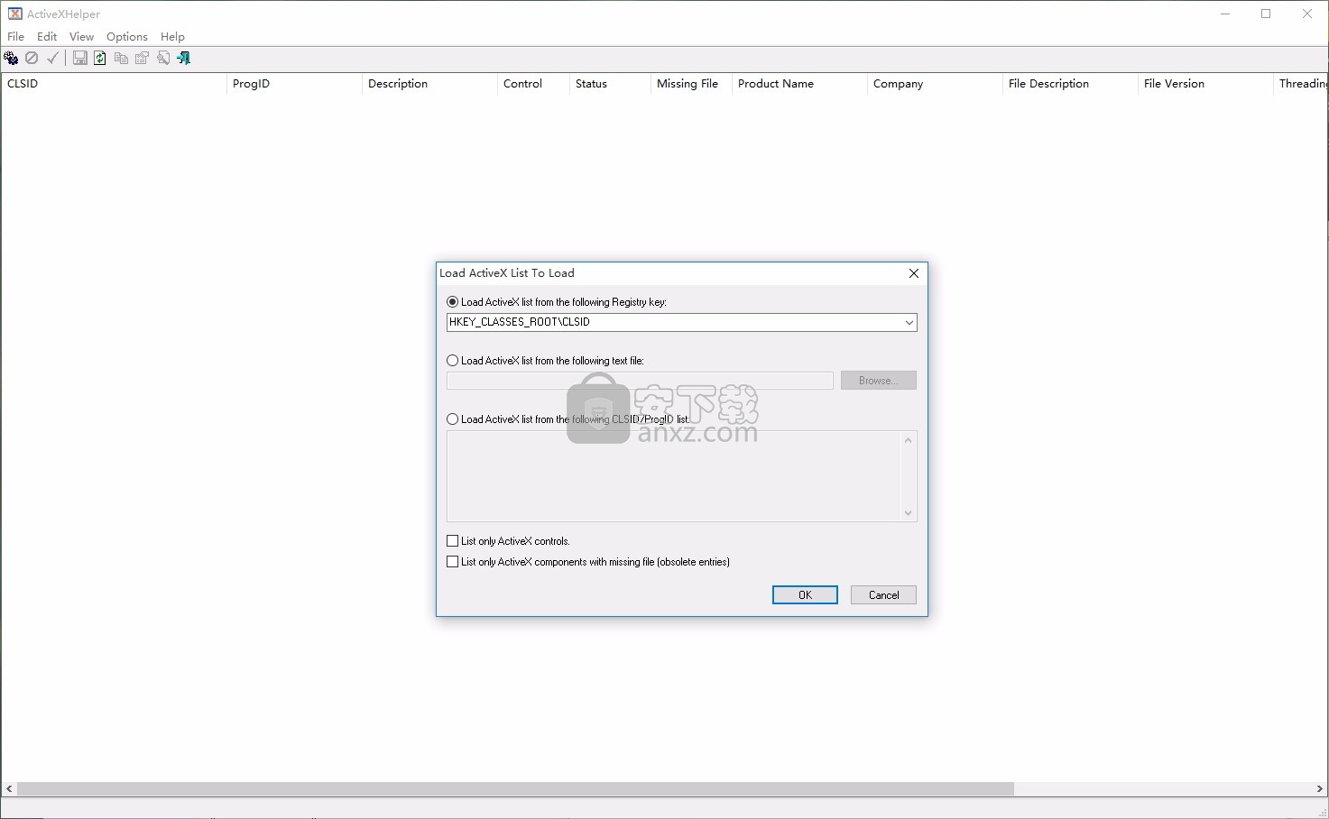Close the Load ActiveX List To Load dialog
Image resolution: width=1329 pixels, height=819 pixels.
click(x=914, y=273)
